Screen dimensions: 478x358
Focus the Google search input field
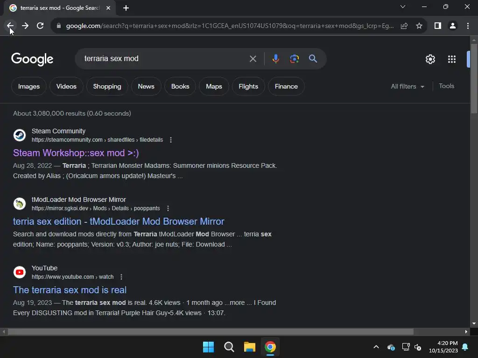165,58
